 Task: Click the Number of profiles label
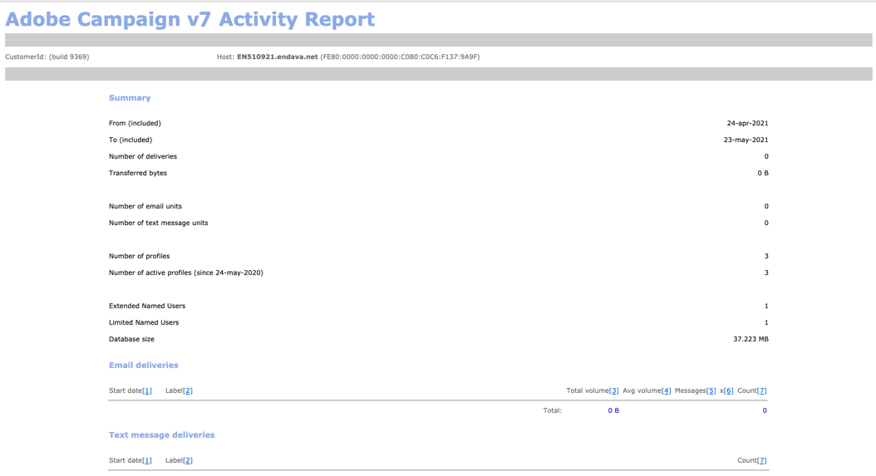(139, 257)
